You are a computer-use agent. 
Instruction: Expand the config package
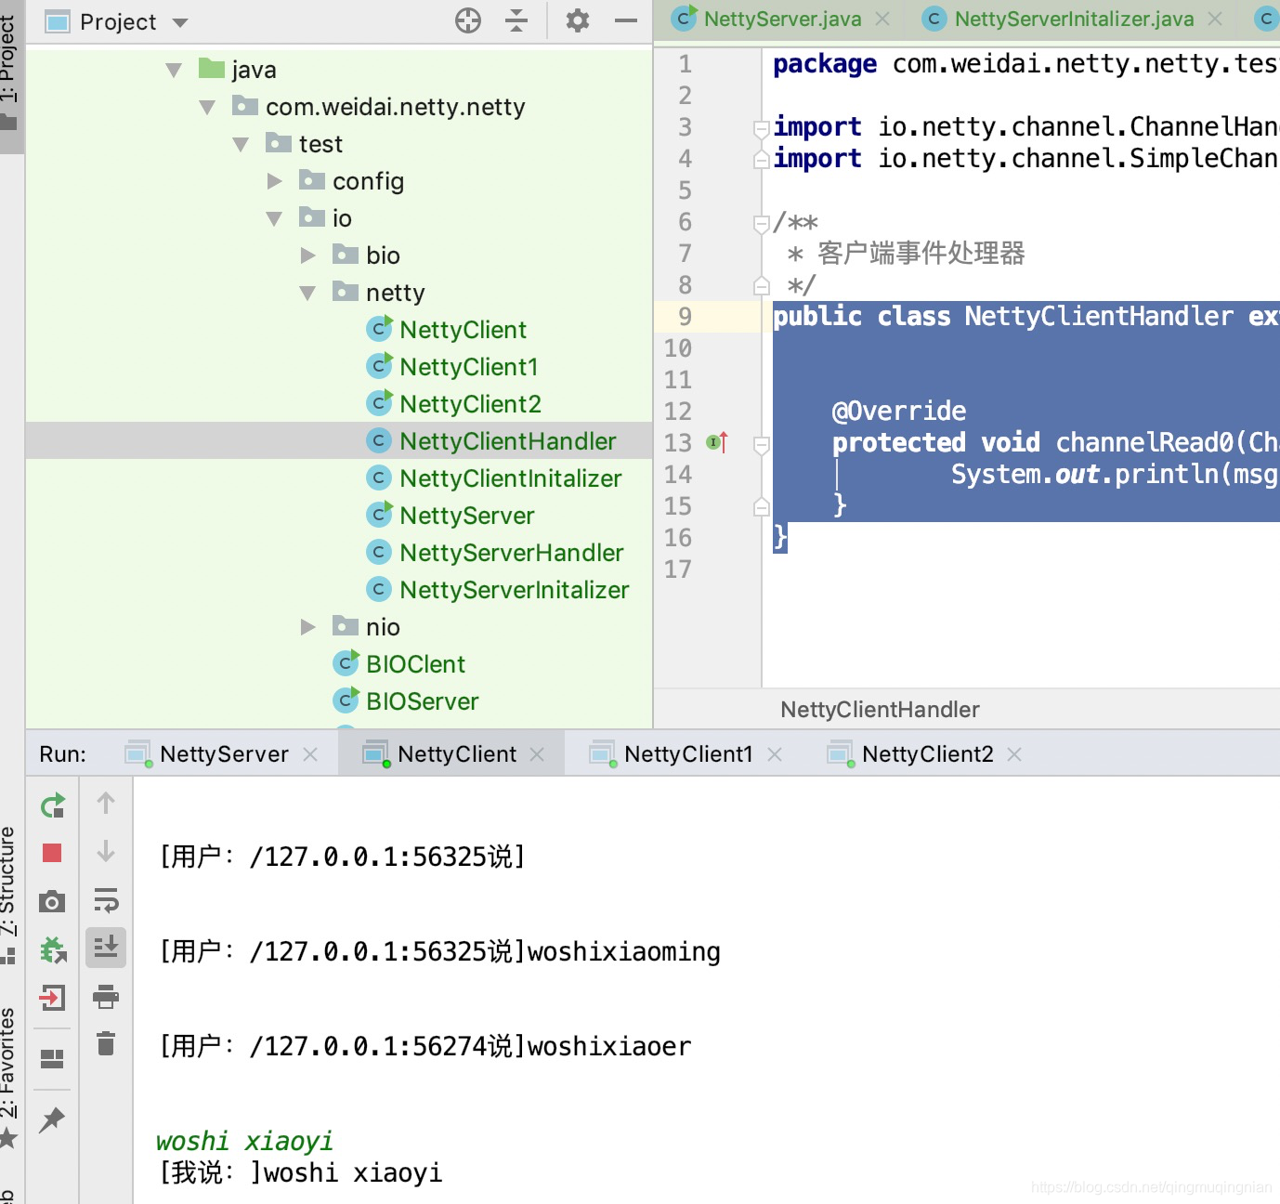(x=274, y=181)
